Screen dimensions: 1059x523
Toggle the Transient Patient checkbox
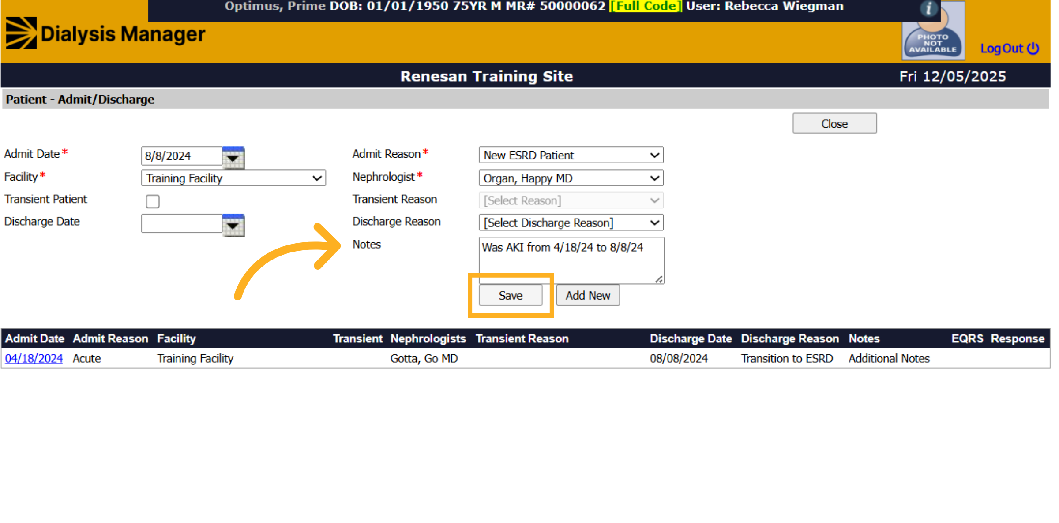[x=153, y=201]
